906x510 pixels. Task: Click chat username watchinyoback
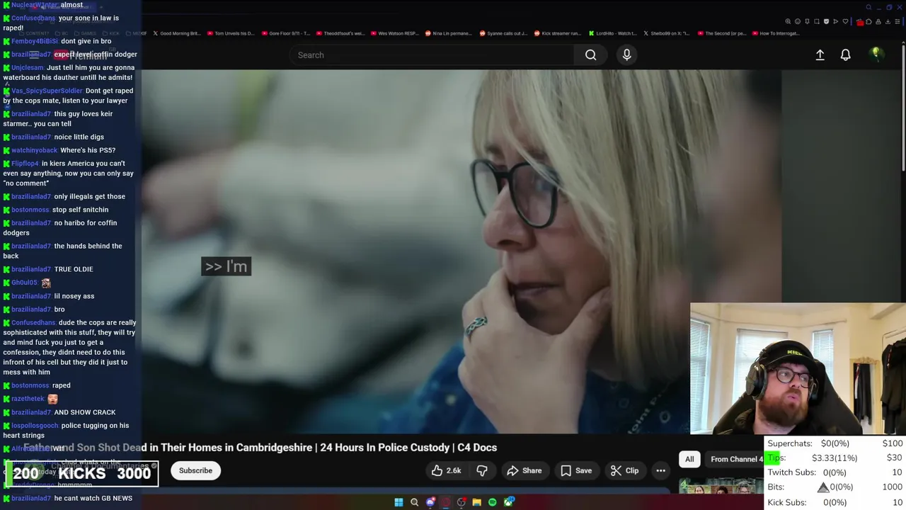click(34, 150)
